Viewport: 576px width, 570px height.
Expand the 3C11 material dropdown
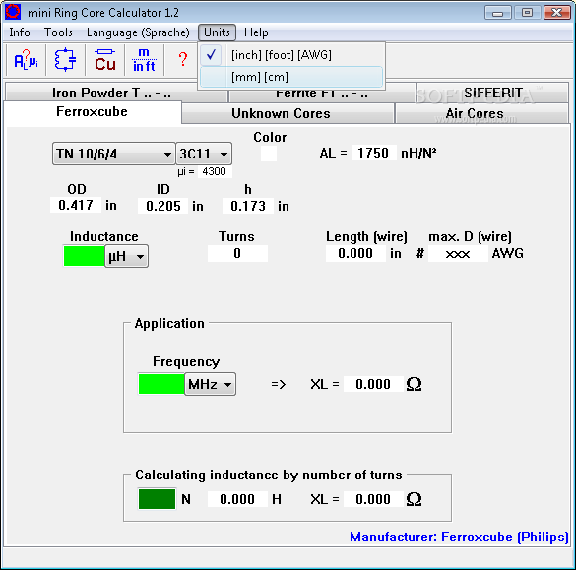(x=204, y=154)
